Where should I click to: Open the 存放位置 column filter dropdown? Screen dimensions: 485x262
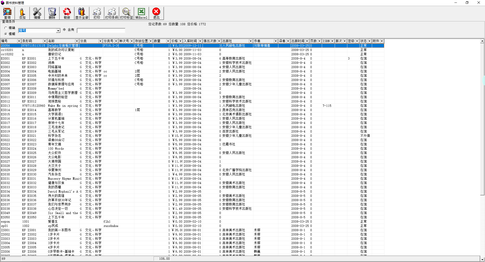[x=151, y=41]
